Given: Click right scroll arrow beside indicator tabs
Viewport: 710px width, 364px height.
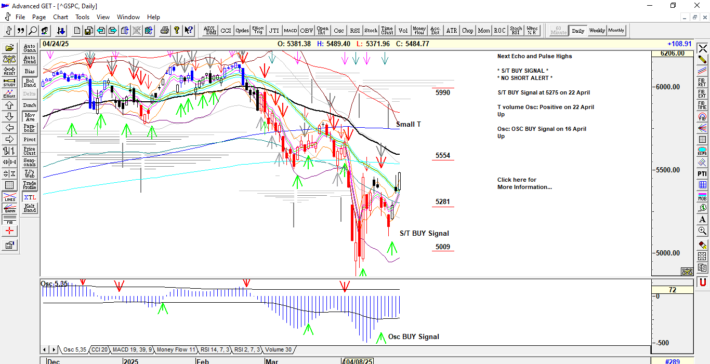Looking at the screenshot, I should [x=54, y=350].
